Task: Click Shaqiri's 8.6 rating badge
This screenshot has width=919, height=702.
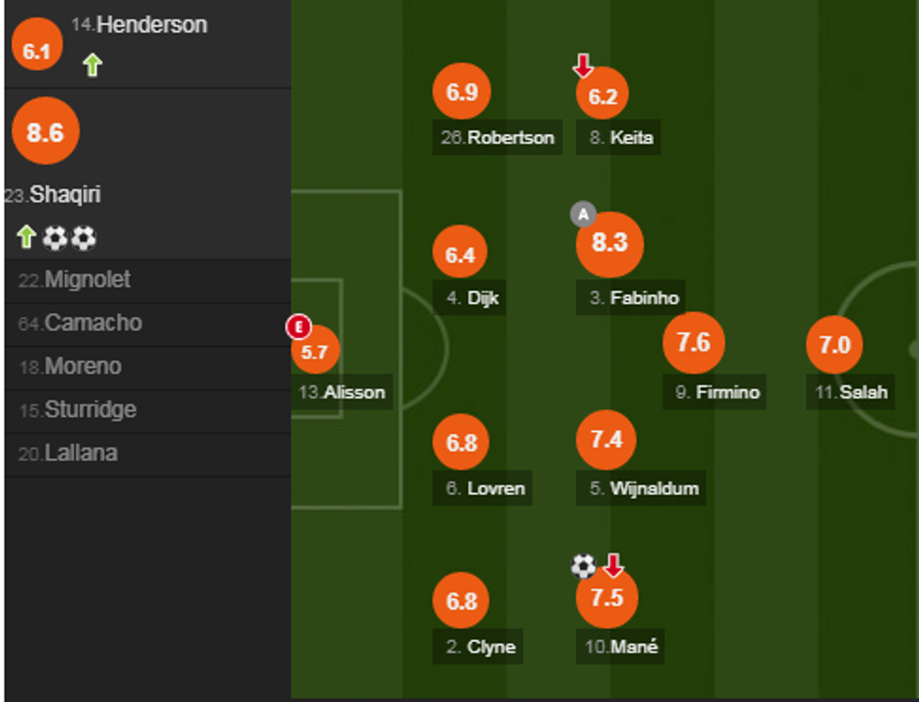Action: (45, 132)
